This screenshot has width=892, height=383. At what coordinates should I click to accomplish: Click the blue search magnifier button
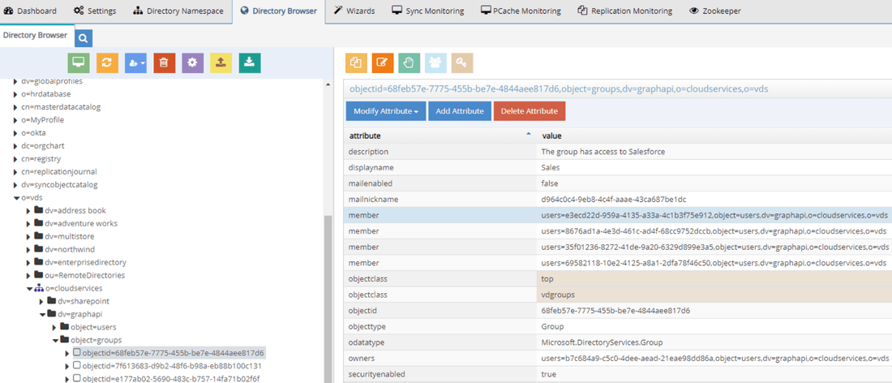click(x=83, y=38)
